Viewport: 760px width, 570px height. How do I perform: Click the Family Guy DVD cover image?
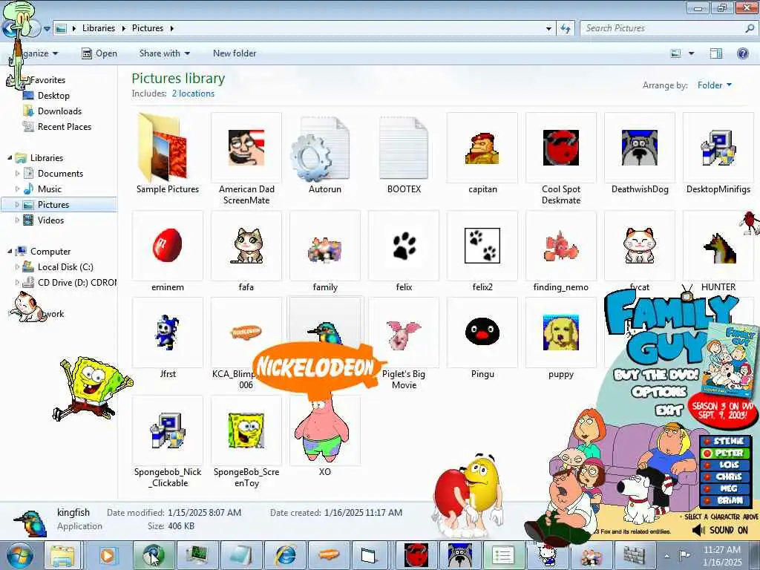pos(731,361)
